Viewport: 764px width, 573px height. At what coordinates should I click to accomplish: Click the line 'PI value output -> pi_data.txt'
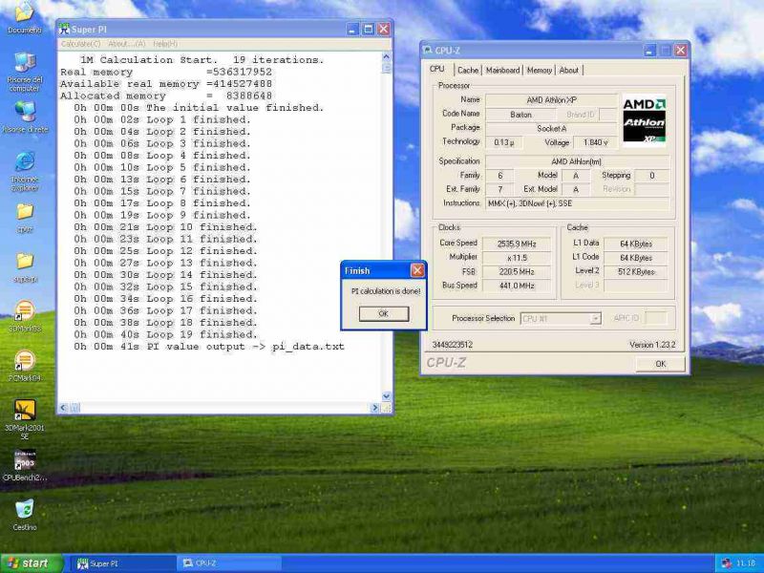pyautogui.click(x=209, y=347)
